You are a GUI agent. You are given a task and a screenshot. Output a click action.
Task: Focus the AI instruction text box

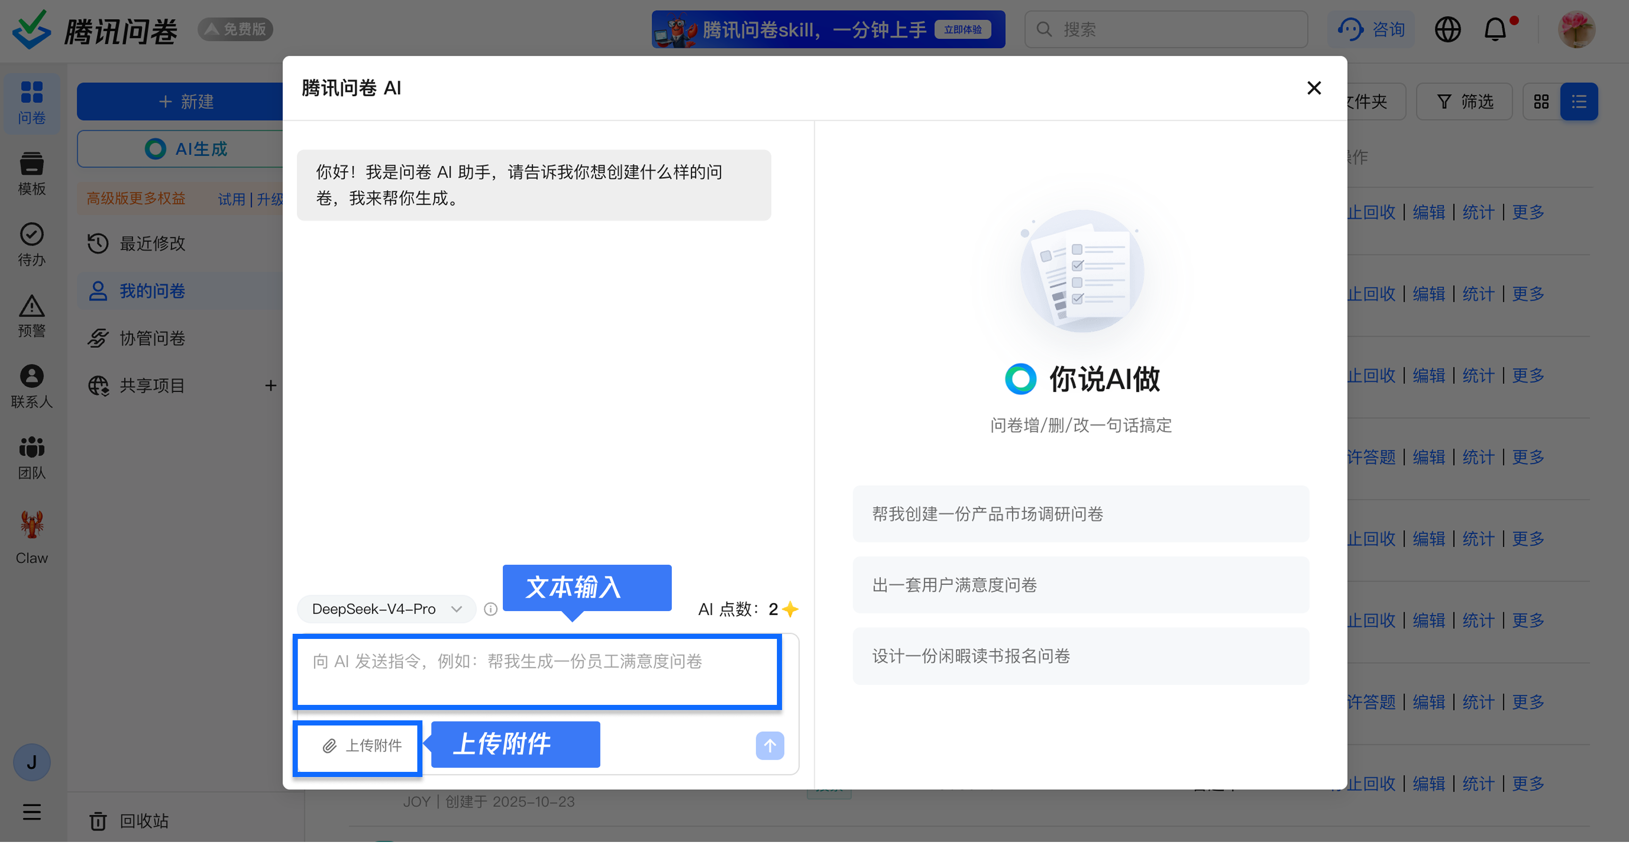[x=537, y=672]
